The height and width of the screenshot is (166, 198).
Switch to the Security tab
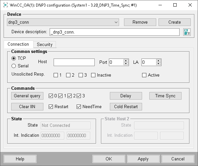click(44, 44)
